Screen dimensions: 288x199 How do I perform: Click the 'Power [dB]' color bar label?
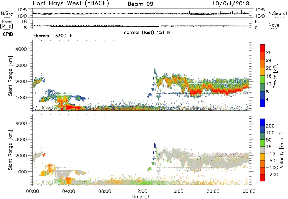click(x=275, y=76)
